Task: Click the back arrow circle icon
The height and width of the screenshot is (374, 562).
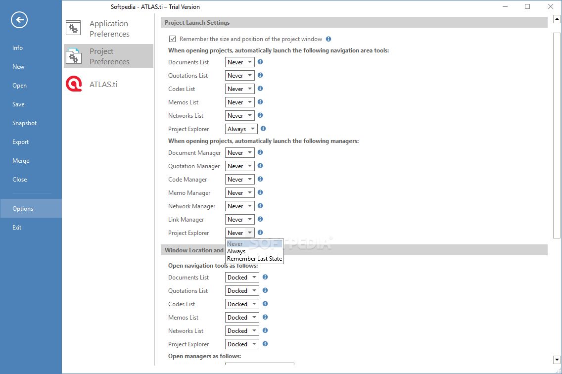Action: click(x=19, y=20)
